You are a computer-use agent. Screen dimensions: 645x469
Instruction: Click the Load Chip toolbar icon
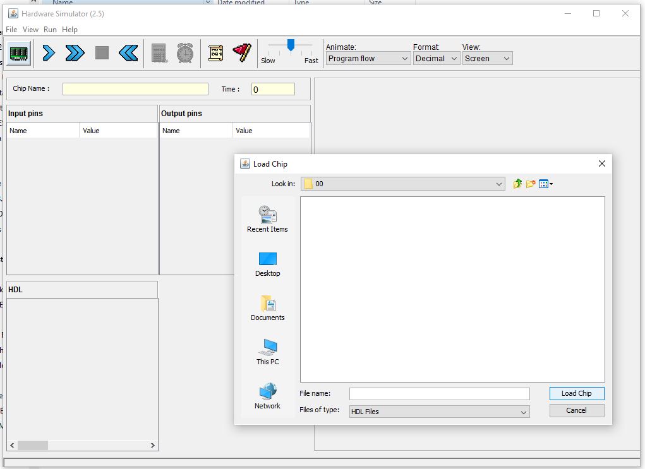19,53
